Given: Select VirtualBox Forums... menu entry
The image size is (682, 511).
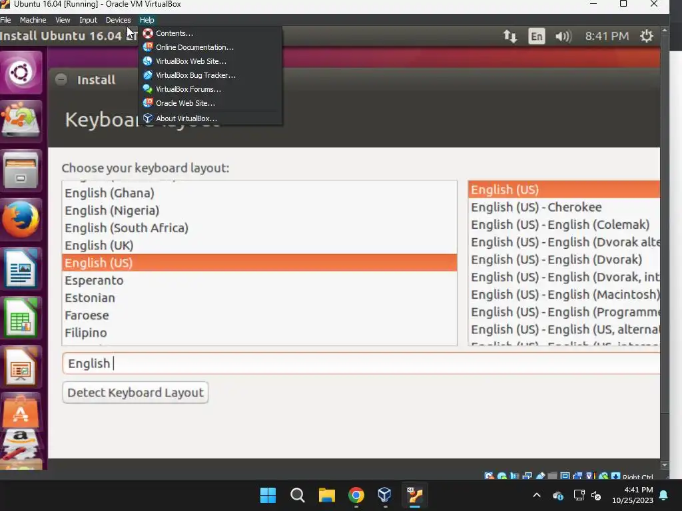Looking at the screenshot, I should 210,89.
